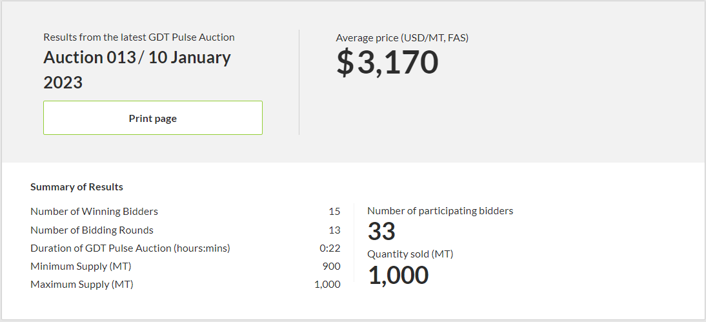Click the Quantity sold (MT) label

pos(410,254)
